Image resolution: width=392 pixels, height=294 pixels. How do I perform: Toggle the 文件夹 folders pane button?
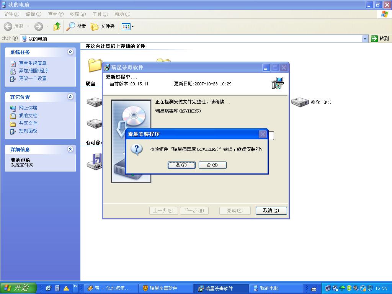[103, 26]
